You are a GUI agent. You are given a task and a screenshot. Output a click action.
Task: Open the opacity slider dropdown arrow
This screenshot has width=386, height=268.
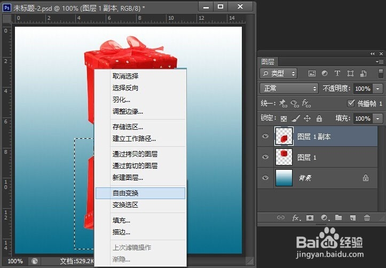(378, 89)
